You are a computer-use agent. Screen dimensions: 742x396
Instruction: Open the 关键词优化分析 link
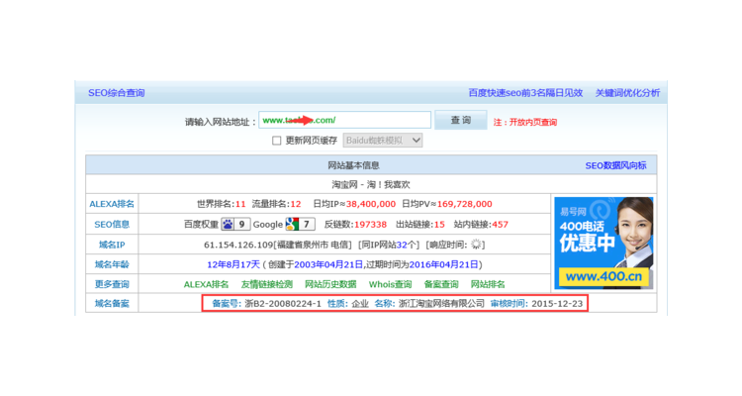click(627, 93)
